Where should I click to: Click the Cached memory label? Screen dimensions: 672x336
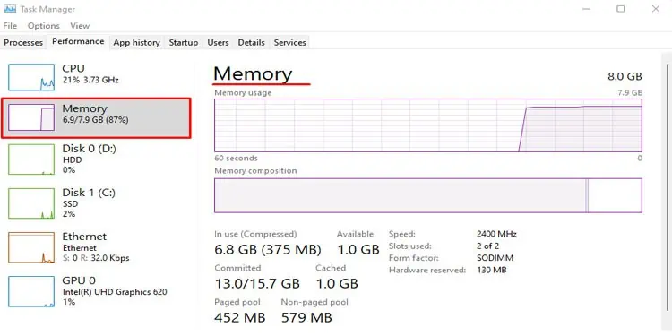pyautogui.click(x=331, y=268)
